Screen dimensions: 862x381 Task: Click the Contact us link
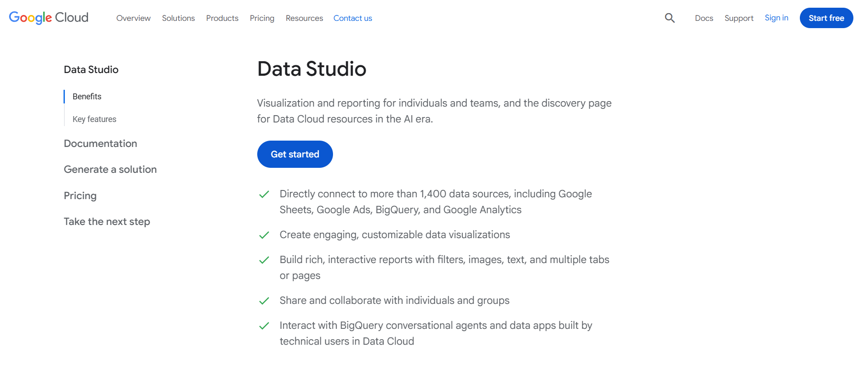point(353,18)
